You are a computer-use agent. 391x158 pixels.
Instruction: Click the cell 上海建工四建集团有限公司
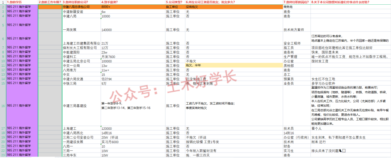[81, 39]
